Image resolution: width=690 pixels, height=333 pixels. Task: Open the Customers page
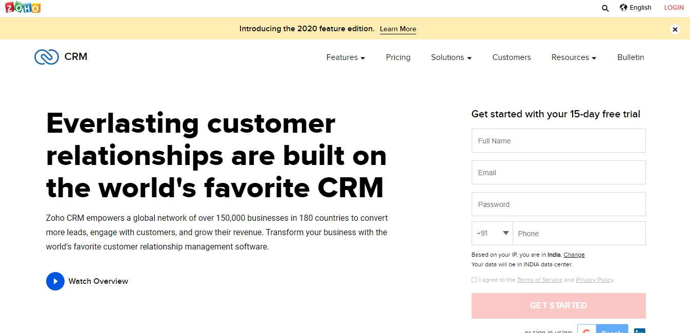[x=512, y=57]
